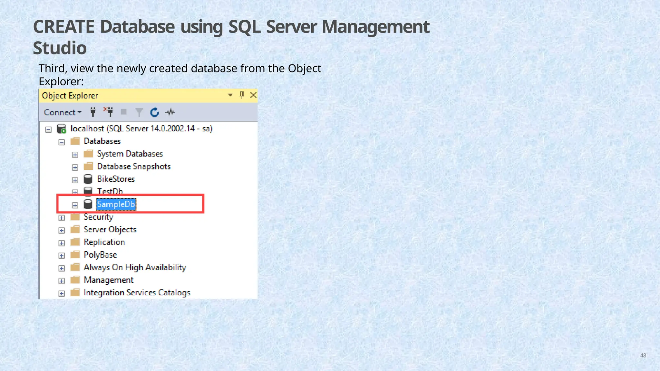This screenshot has height=371, width=660.
Task: Expand the Replication folder node
Action: click(62, 243)
